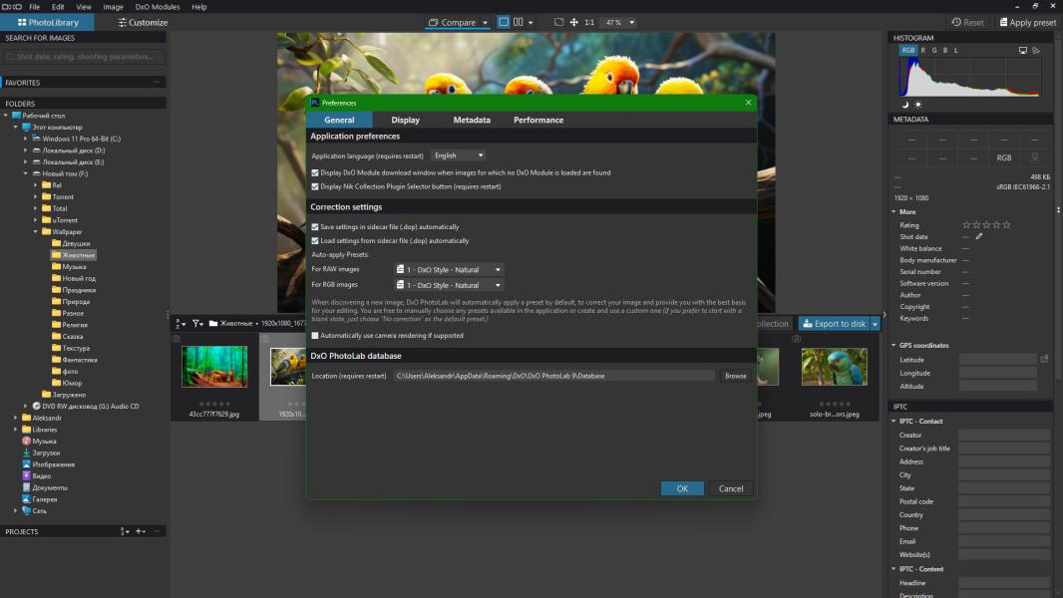Enable Automatically use camera rendering if supported
1063x598 pixels.
[x=315, y=336]
